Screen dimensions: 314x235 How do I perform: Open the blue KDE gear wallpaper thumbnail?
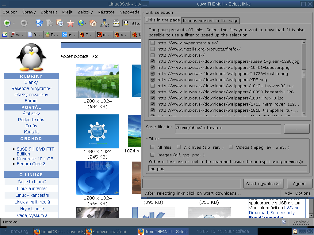pyautogui.click(x=98, y=131)
